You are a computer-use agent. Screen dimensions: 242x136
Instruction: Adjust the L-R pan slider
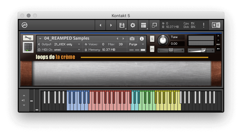171,50
